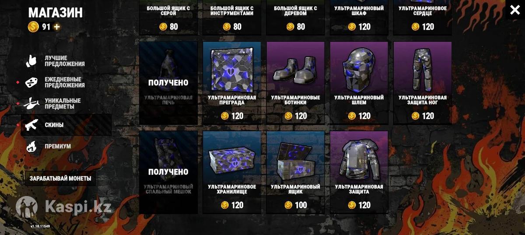Click the thumbs-up icon for Лучшие предложения
Viewport: 525px width, 235px height.
click(32, 61)
